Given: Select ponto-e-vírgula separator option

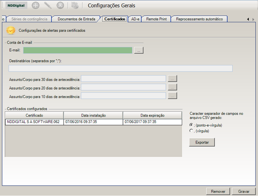Looking at the screenshot, I should click(x=191, y=125).
